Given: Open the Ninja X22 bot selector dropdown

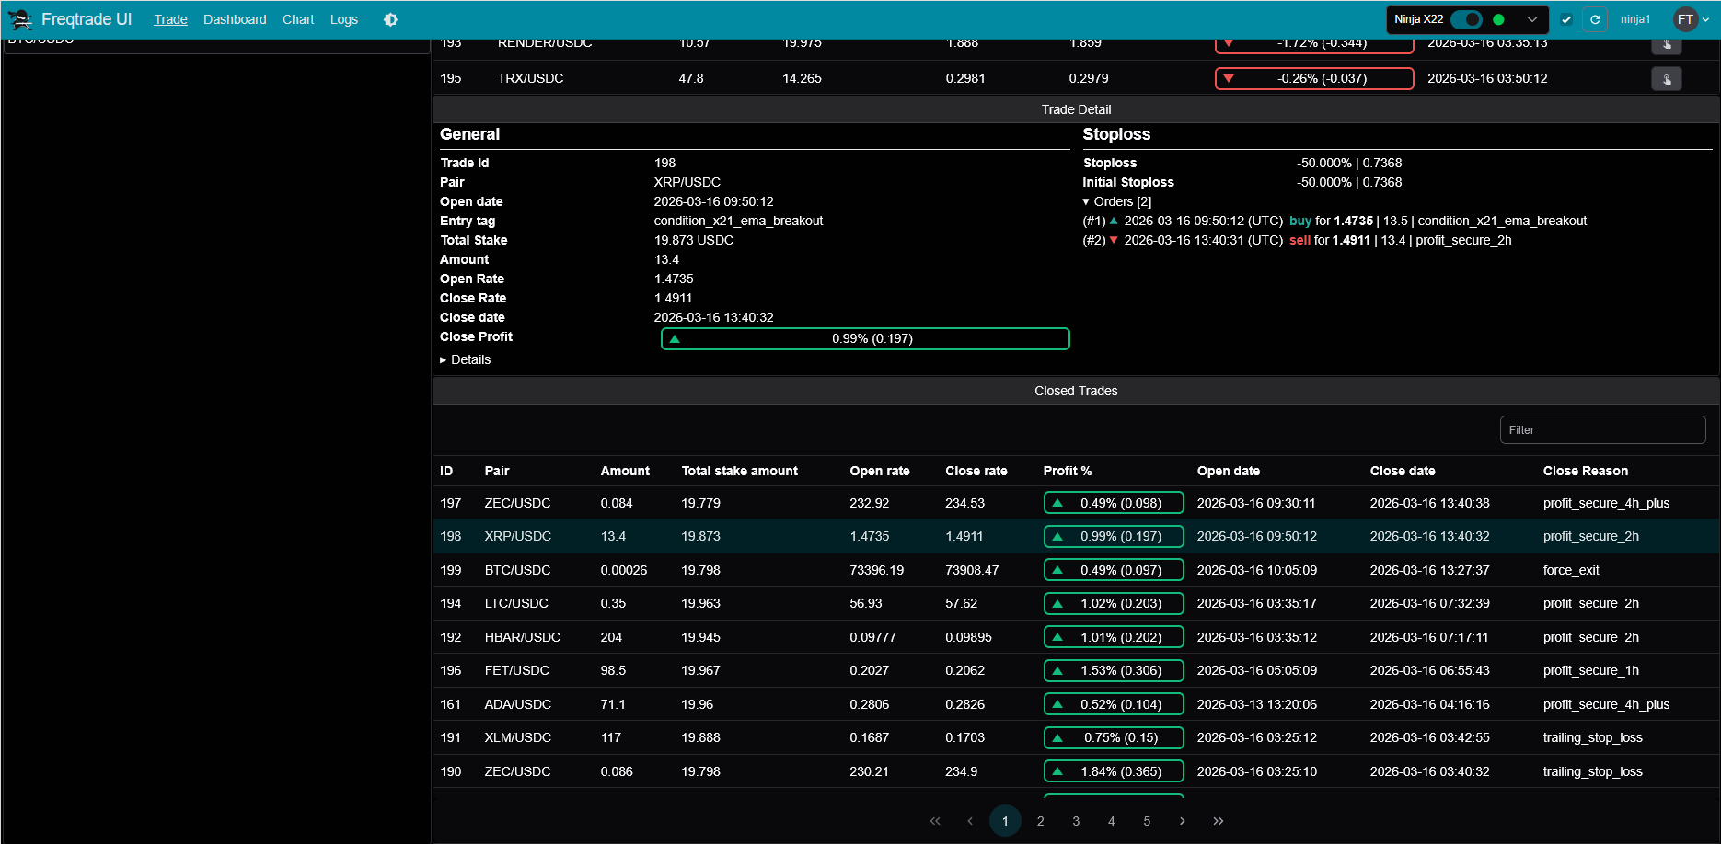Looking at the screenshot, I should click(x=1532, y=19).
